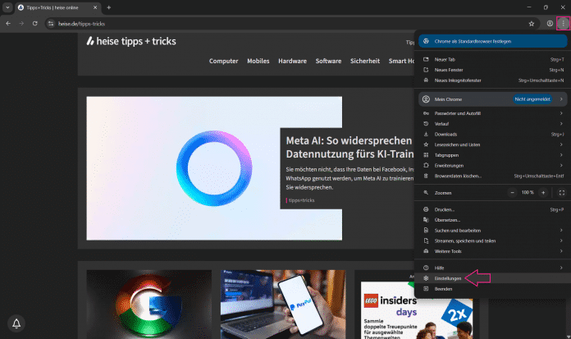Open new tab with plus button

coord(109,7)
